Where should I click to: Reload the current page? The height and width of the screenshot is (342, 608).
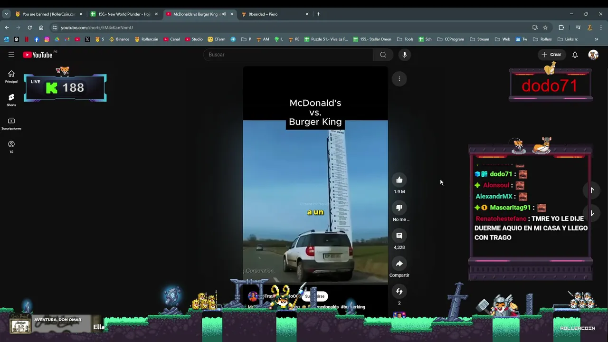click(x=29, y=28)
